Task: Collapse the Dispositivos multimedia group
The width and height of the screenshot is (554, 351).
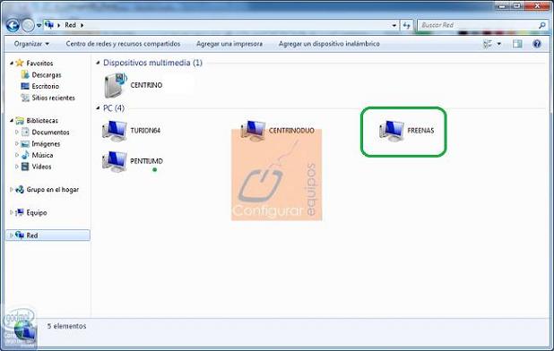Action: pos(98,63)
